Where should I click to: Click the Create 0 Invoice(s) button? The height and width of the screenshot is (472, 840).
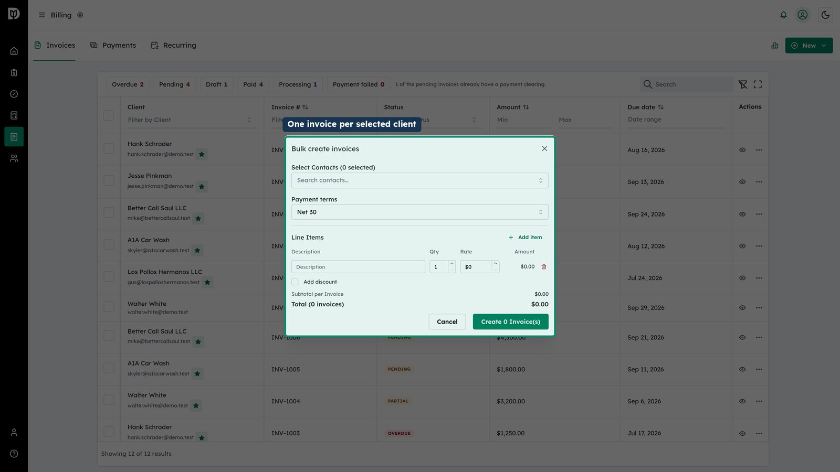point(511,321)
